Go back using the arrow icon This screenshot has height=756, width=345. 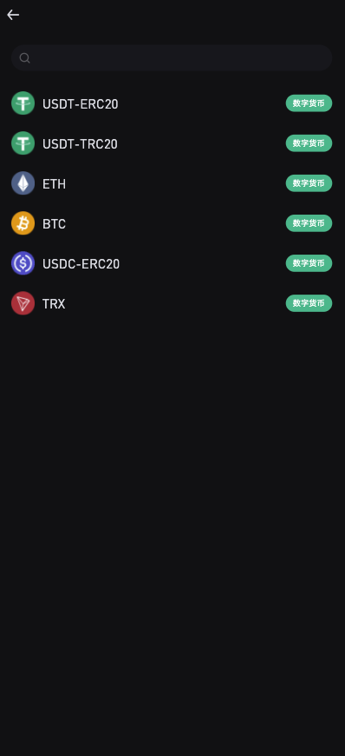13,15
